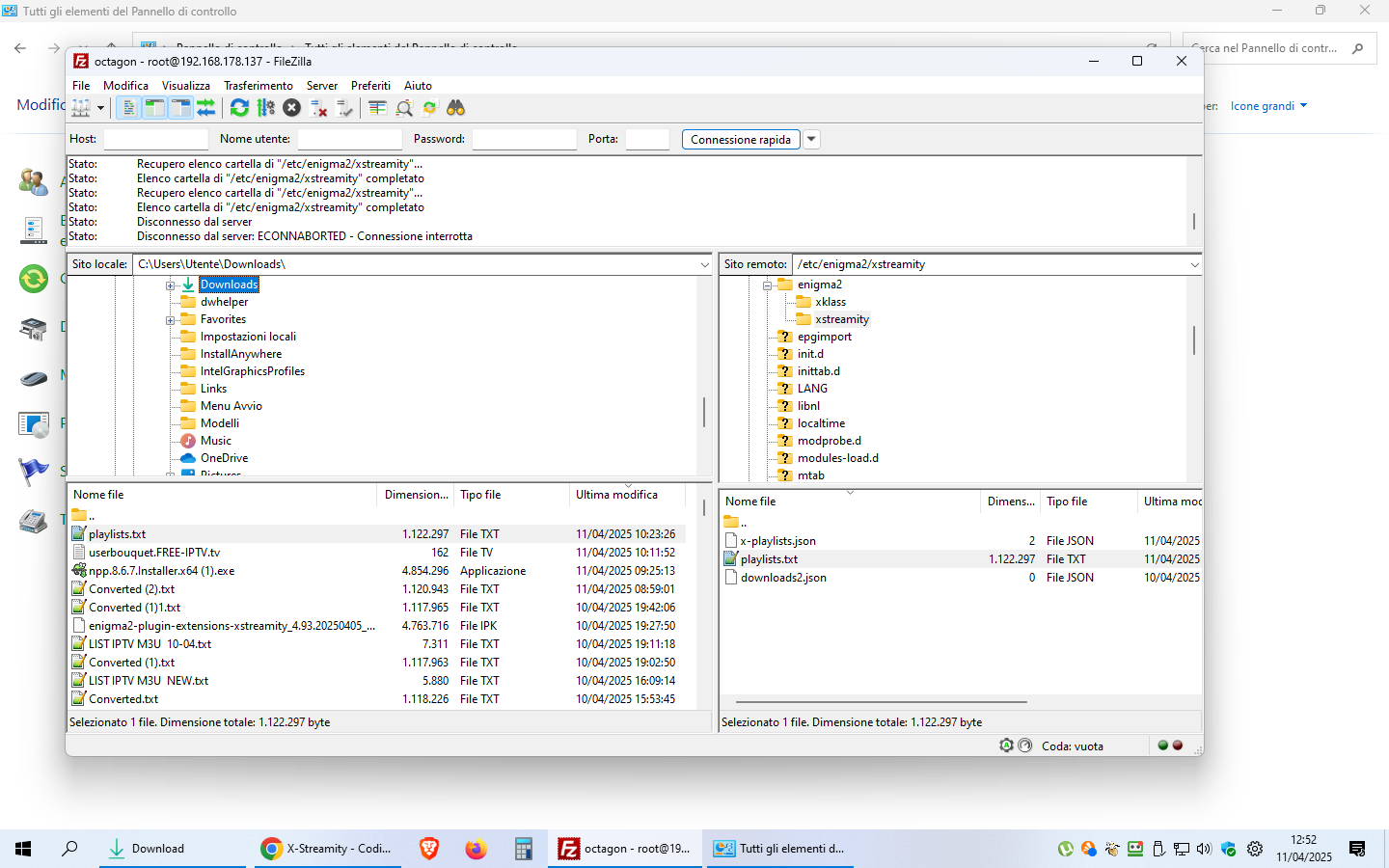Click the Windows Start button
The width and height of the screenshot is (1389, 868).
click(x=23, y=849)
